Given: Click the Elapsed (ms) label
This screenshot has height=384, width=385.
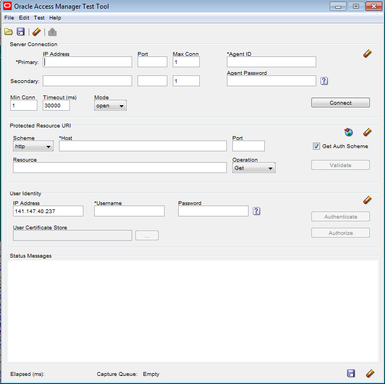Looking at the screenshot, I should click(x=27, y=374).
